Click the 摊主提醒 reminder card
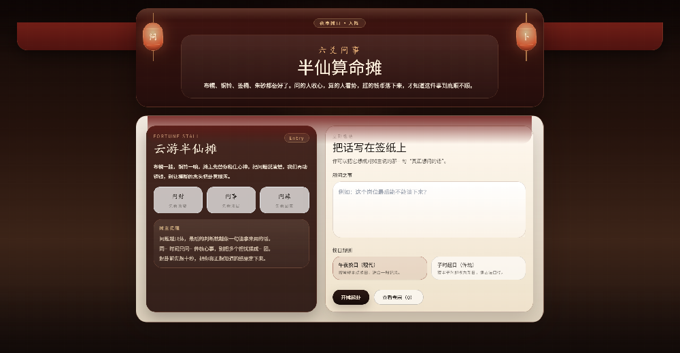Image resolution: width=680 pixels, height=353 pixels. tap(231, 244)
